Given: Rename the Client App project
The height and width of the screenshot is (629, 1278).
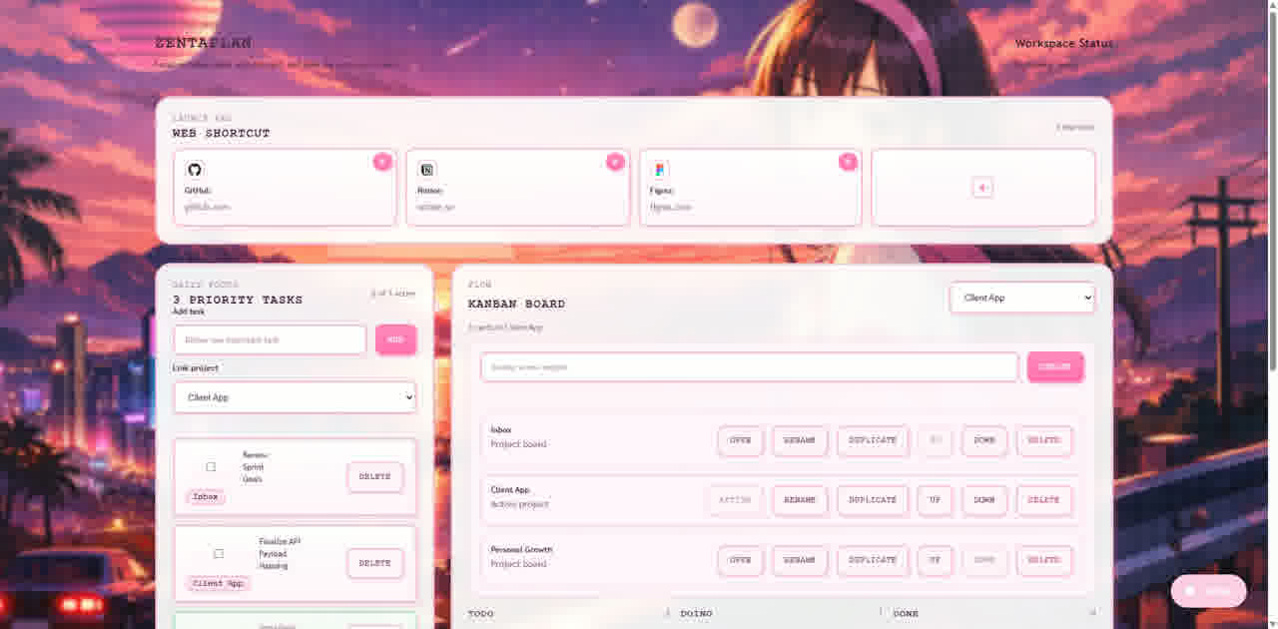Looking at the screenshot, I should pos(800,500).
